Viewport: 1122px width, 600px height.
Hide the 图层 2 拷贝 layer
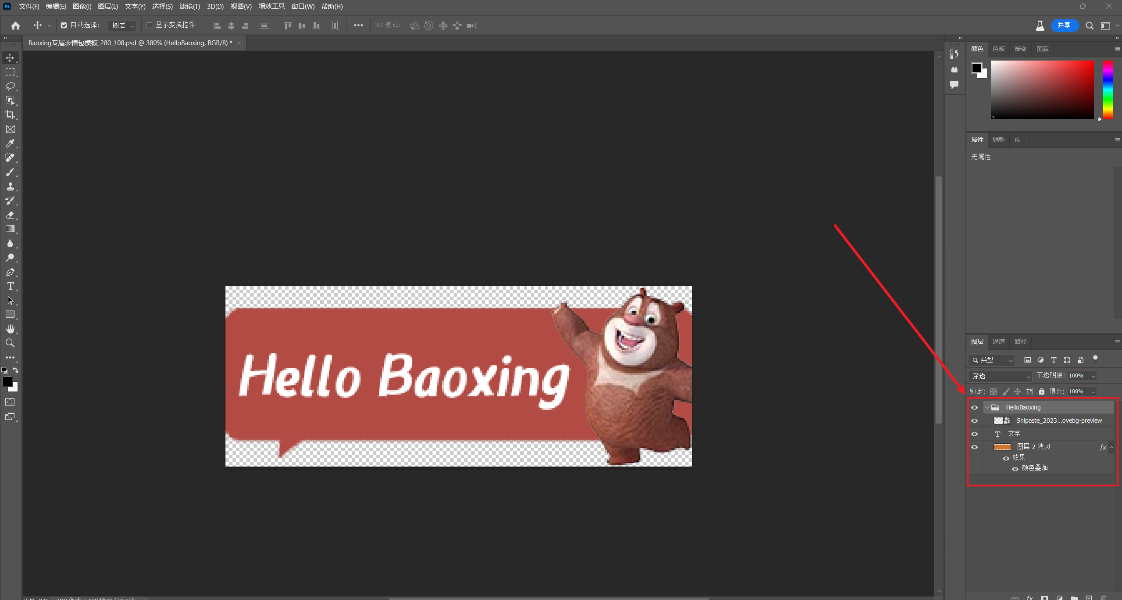(975, 447)
